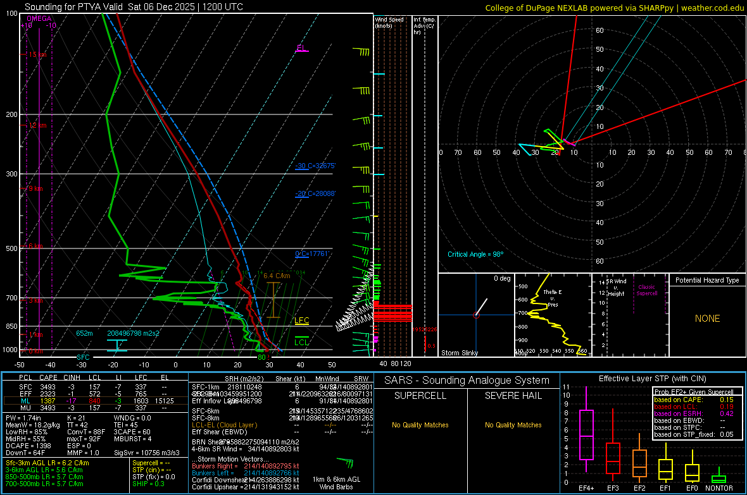This screenshot has width=747, height=495.
Task: Click No Quality Matches under SUPERCELL
Action: point(420,425)
